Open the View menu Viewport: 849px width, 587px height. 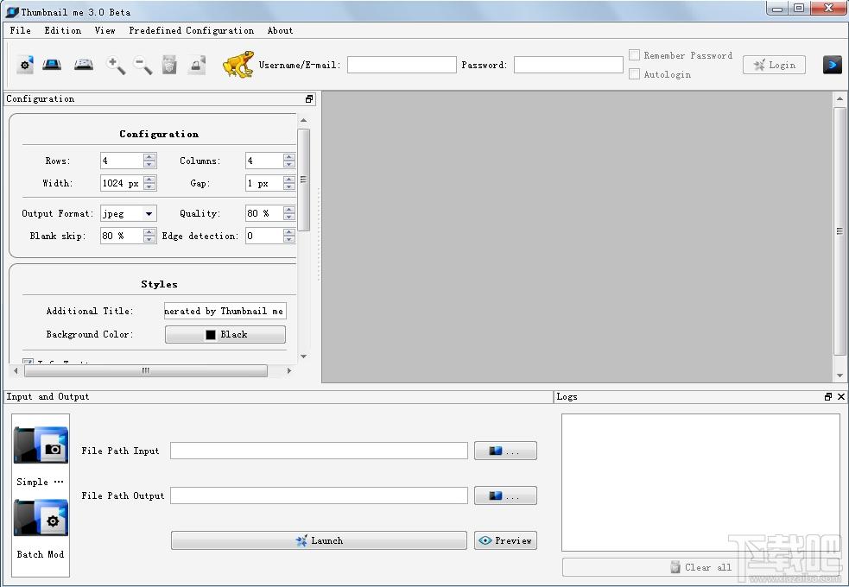click(x=105, y=30)
